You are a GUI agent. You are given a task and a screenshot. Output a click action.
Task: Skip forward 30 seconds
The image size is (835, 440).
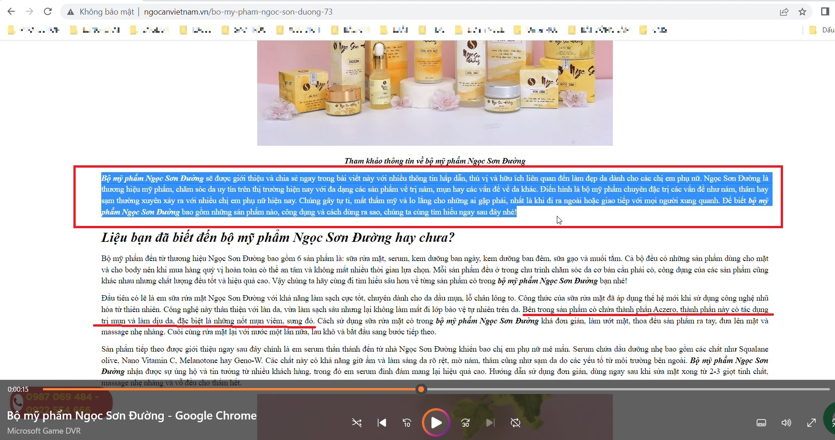(x=465, y=423)
